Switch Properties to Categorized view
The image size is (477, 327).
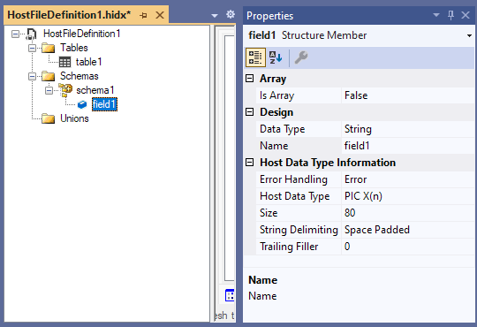click(x=255, y=57)
